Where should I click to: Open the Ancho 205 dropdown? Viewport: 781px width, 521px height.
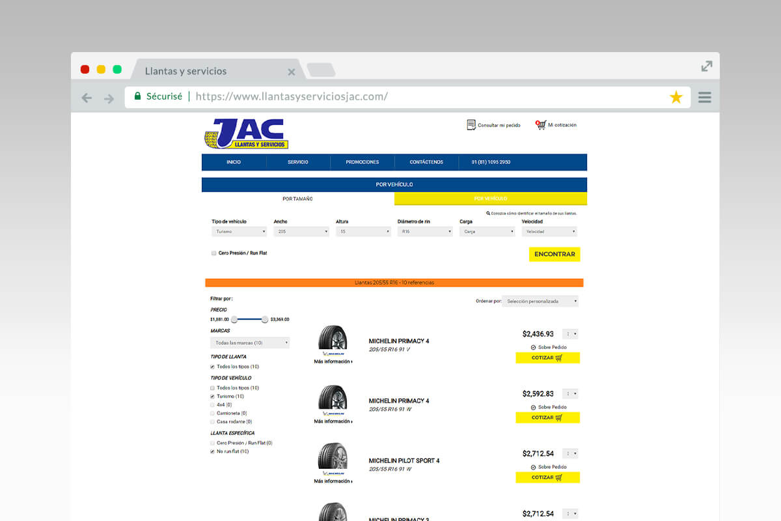pyautogui.click(x=301, y=231)
